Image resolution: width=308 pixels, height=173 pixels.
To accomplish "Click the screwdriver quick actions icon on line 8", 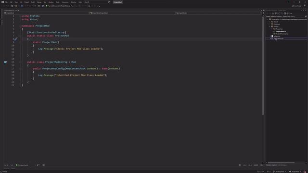I will [16, 39].
